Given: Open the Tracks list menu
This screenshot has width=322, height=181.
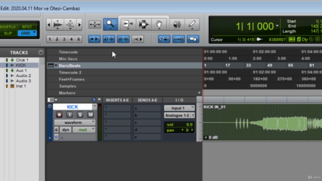Looking at the screenshot, I should tap(41, 53).
